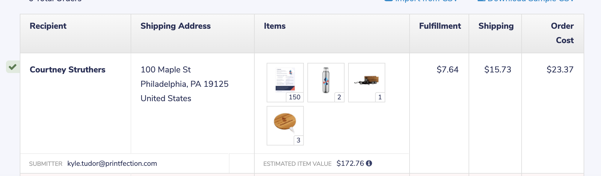601x176 pixels.
Task: Click the 150 quantity badge
Action: click(295, 97)
